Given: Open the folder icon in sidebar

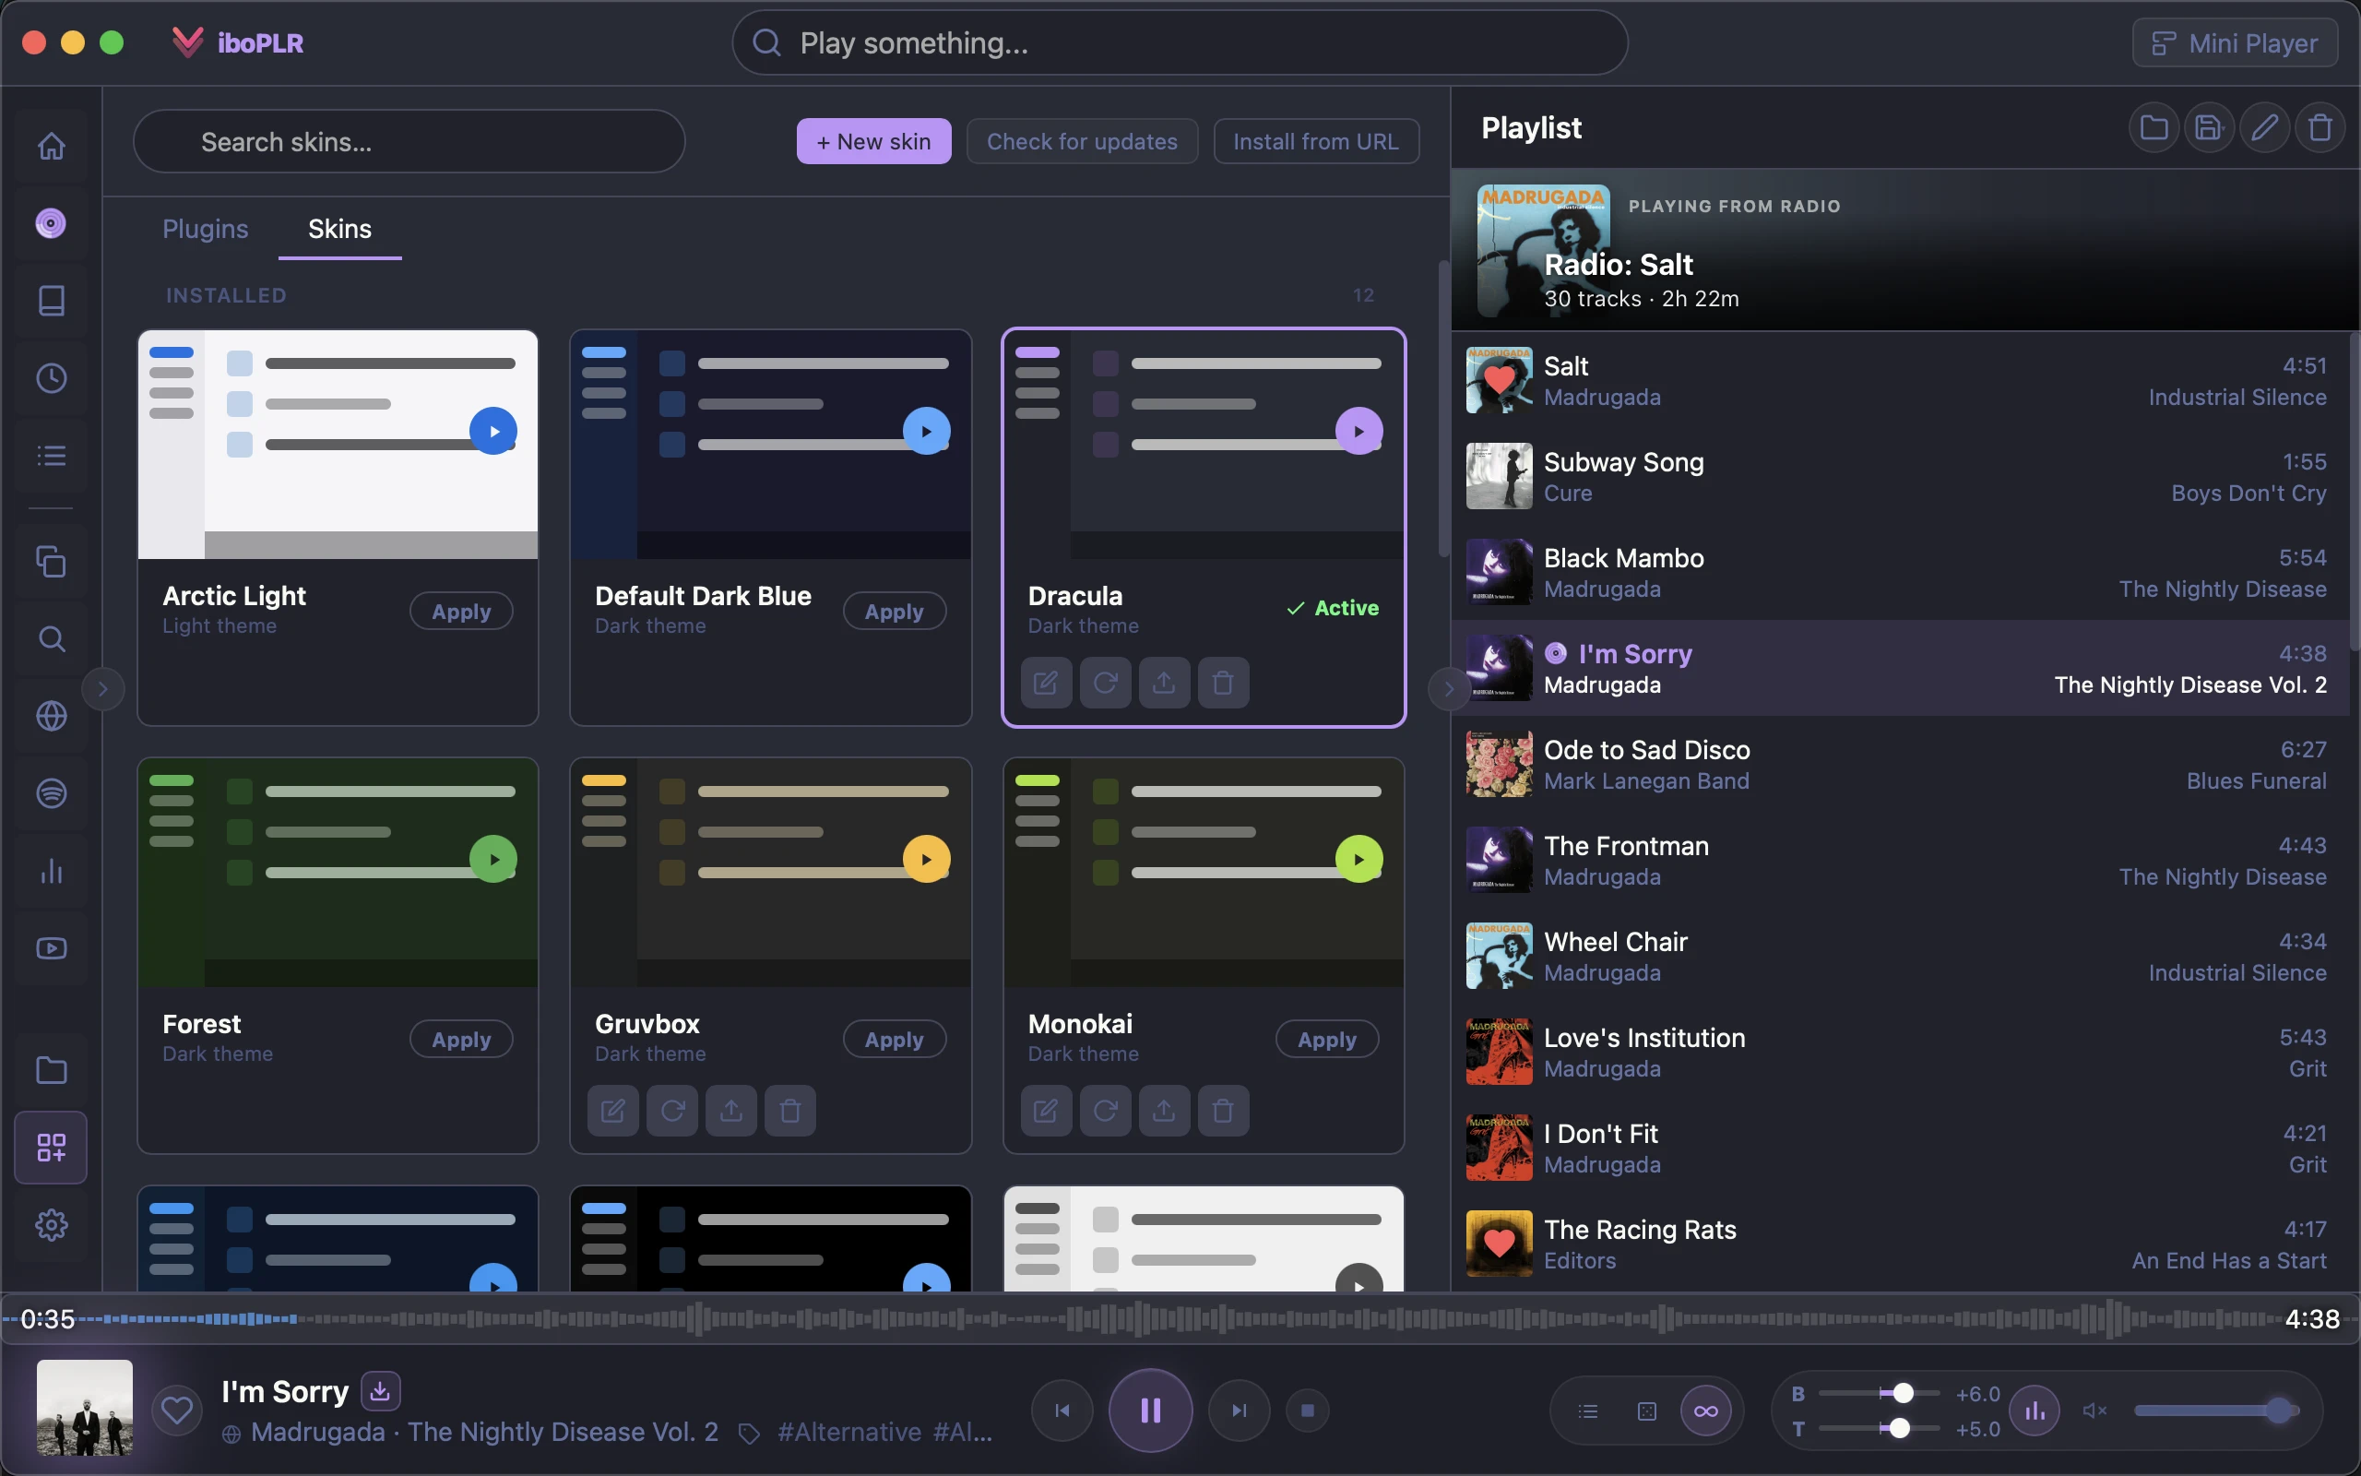Looking at the screenshot, I should (x=51, y=1070).
